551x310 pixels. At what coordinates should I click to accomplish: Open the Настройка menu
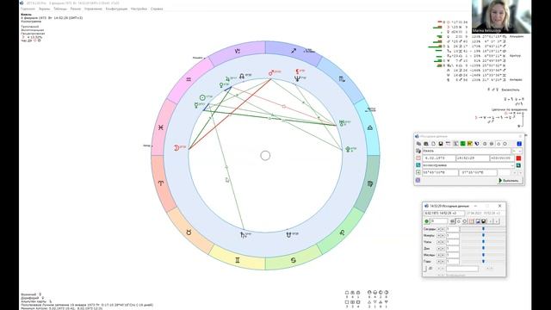pos(139,9)
